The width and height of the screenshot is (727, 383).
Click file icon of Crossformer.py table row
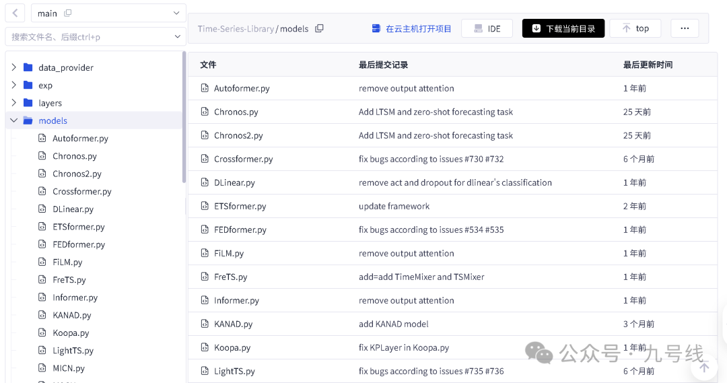point(205,159)
